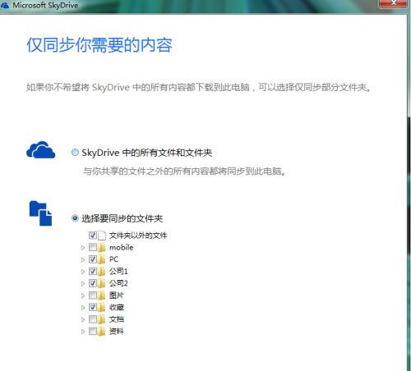Select the 选择要同步的文件夹 radio button
The width and height of the screenshot is (411, 371).
(x=75, y=218)
